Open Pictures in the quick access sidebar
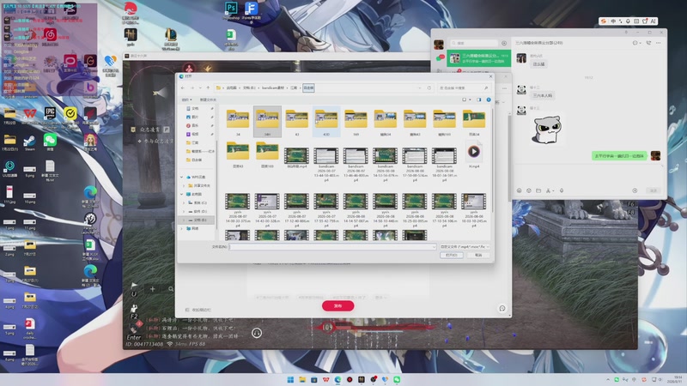The image size is (687, 386). 195,117
